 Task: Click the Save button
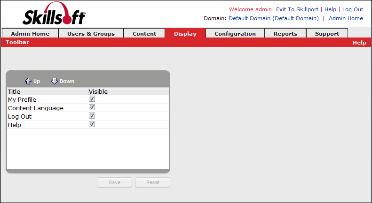tap(114, 182)
